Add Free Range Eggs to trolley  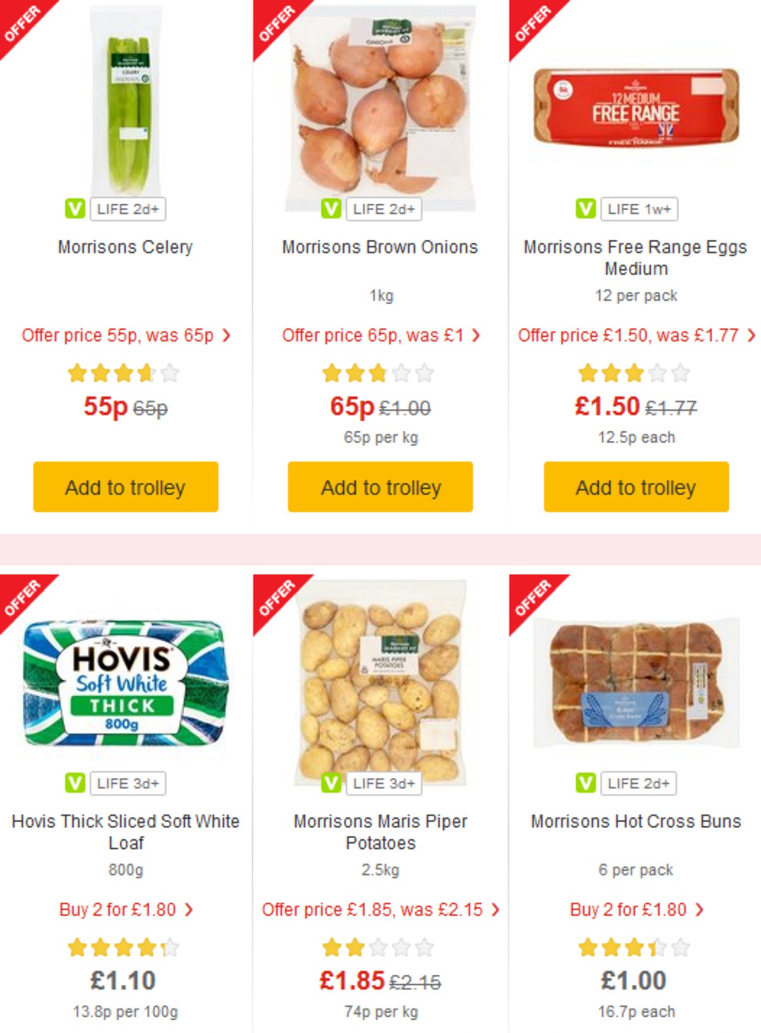635,488
